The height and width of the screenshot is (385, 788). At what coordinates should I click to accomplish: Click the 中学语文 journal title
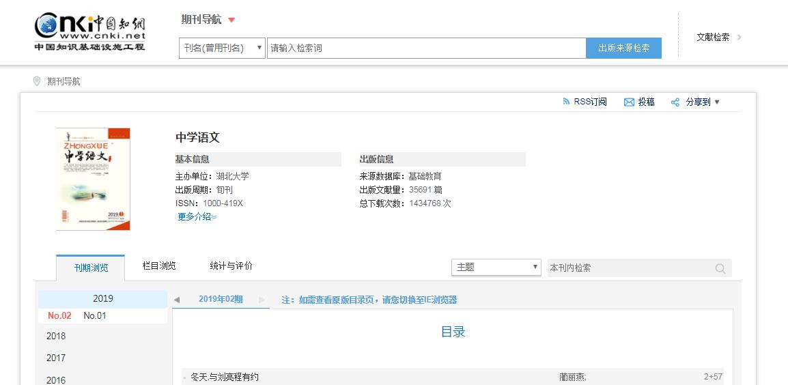(197, 137)
